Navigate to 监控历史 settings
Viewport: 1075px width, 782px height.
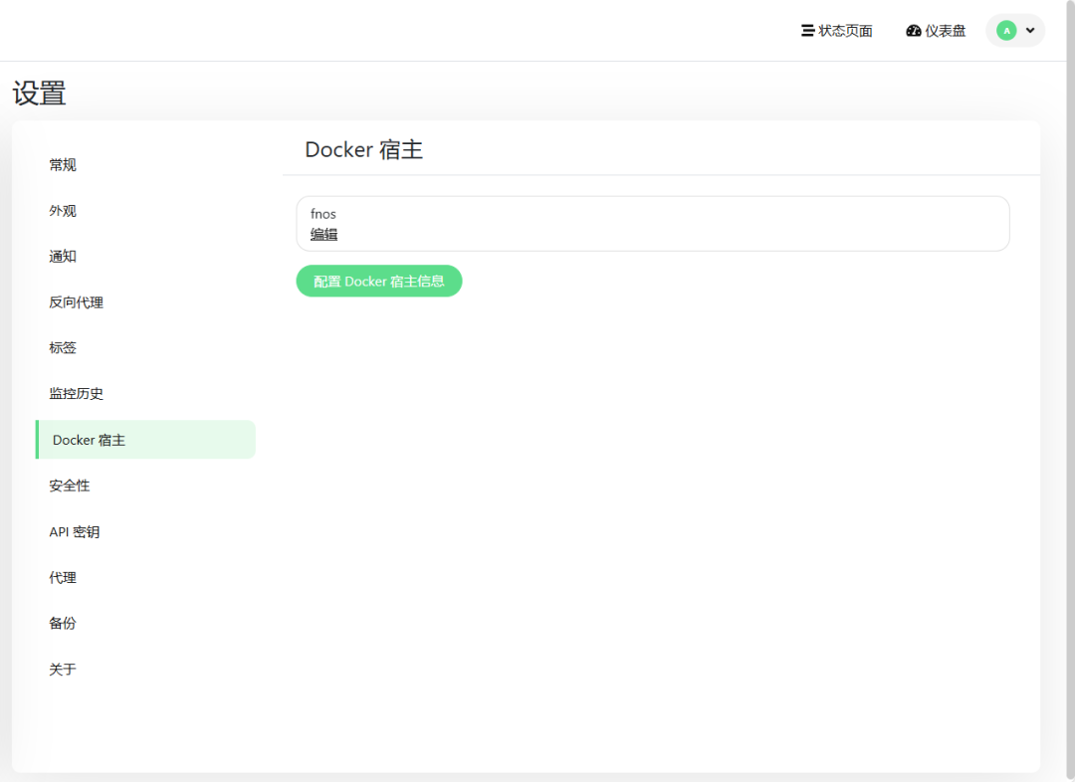point(76,394)
